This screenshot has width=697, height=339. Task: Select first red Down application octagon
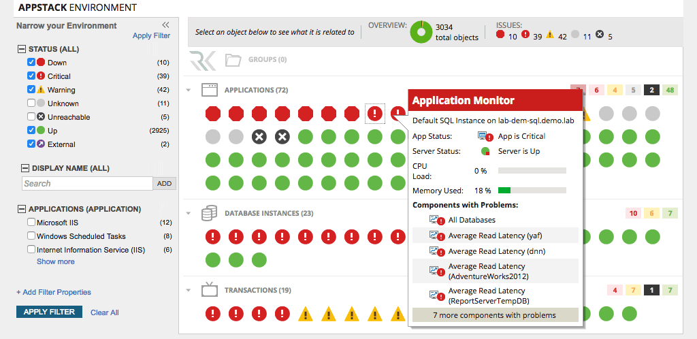[213, 114]
